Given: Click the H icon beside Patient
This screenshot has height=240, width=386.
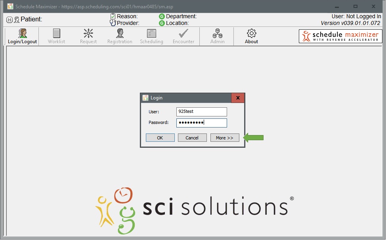Looking at the screenshot, I should click(x=10, y=20).
